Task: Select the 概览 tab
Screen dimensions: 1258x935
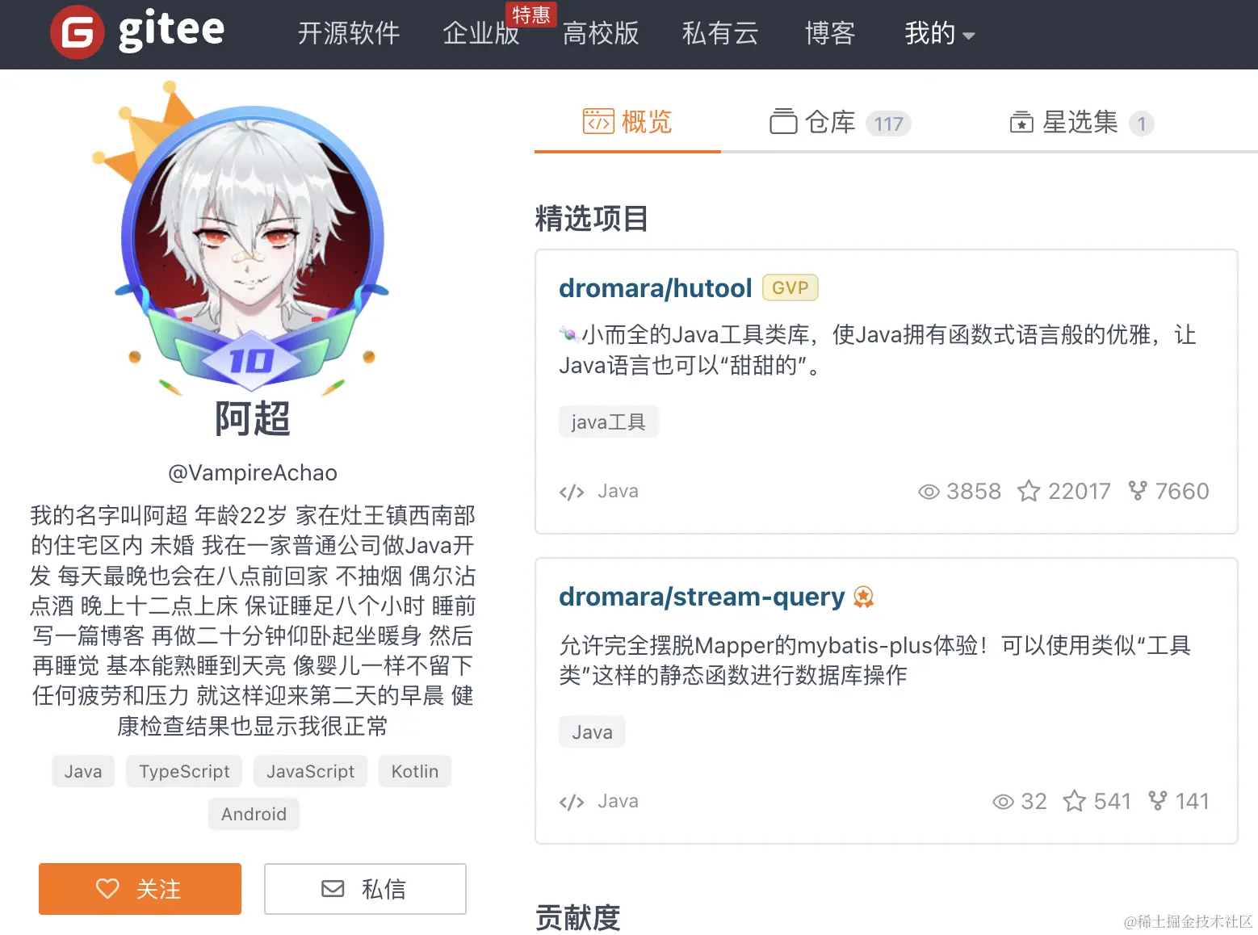Action: (x=627, y=122)
